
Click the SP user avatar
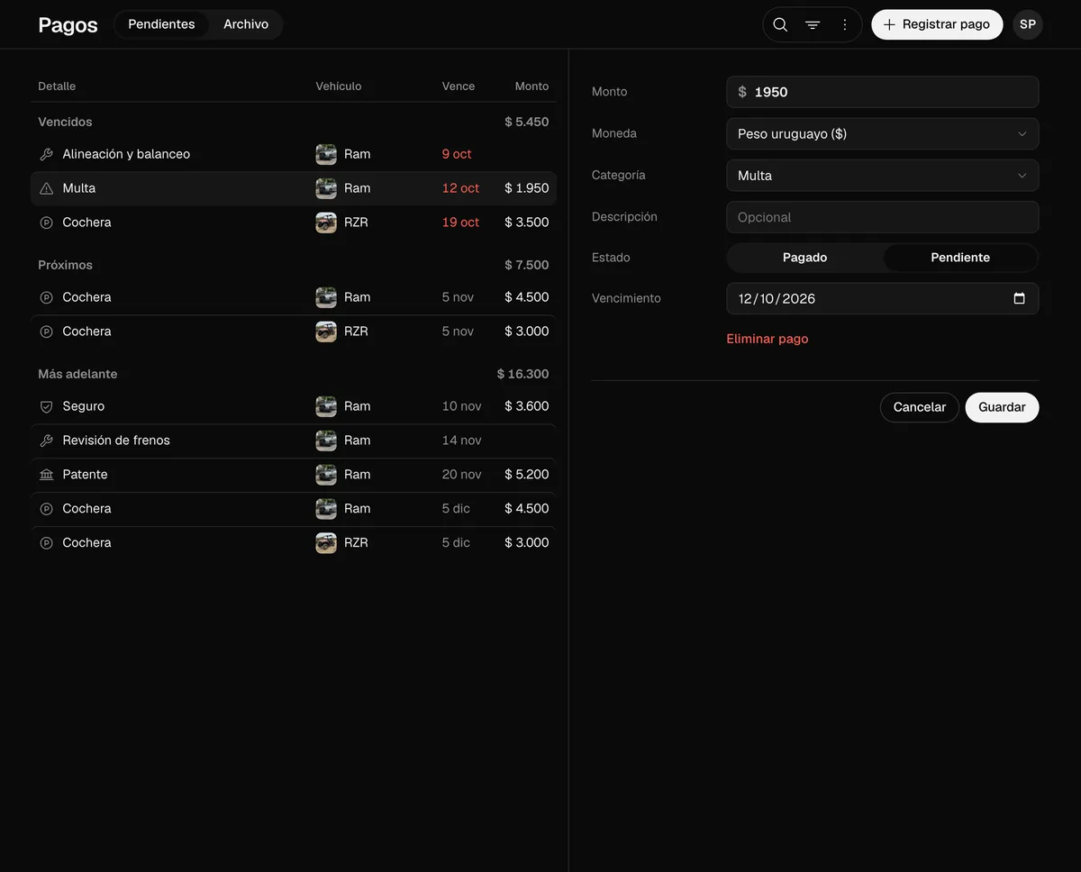coord(1028,24)
